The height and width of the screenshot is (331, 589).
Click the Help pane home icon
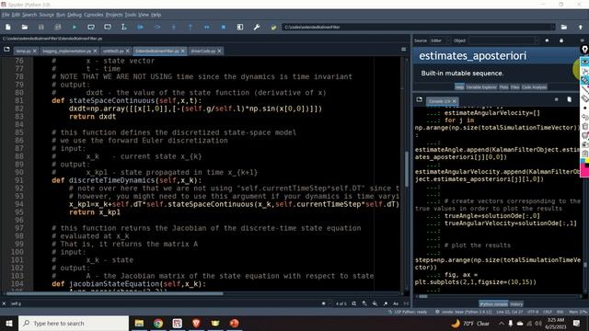point(547,40)
